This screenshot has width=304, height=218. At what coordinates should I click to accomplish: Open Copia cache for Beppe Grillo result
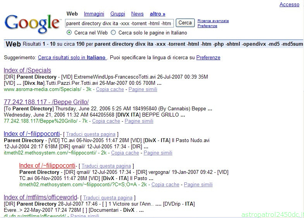coord(106,121)
